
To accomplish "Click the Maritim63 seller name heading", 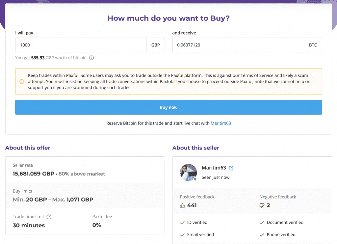I will point(214,168).
